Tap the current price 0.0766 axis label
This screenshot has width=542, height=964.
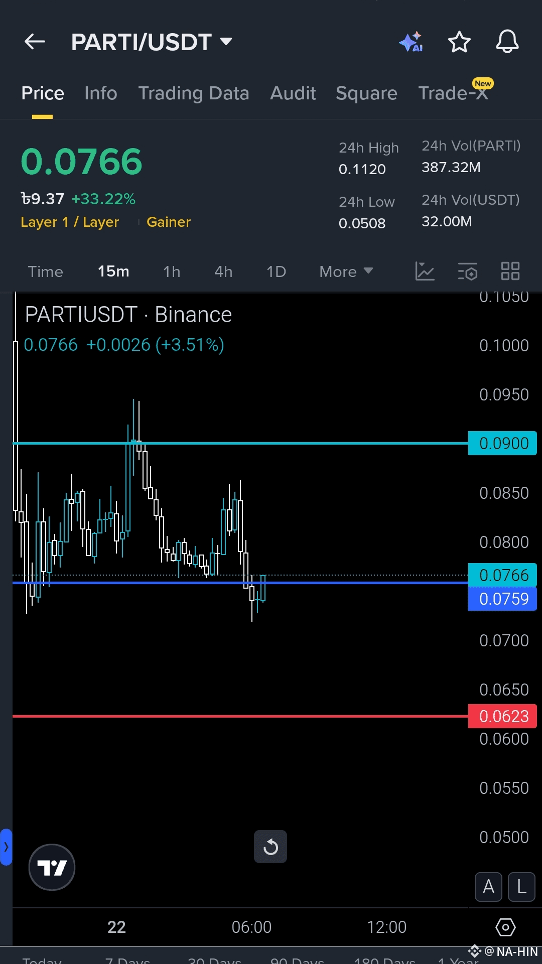tap(502, 575)
